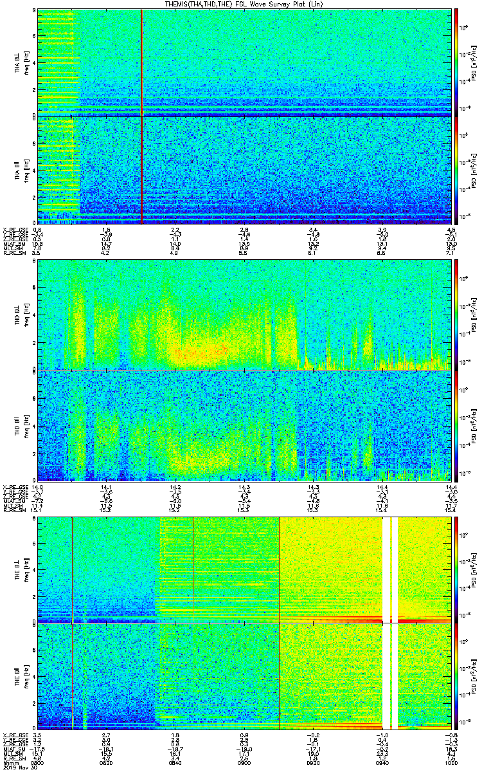This screenshot has height=772, width=482.
Task: Click the THE B-perp PSD color bar
Action: pyautogui.click(x=457, y=569)
